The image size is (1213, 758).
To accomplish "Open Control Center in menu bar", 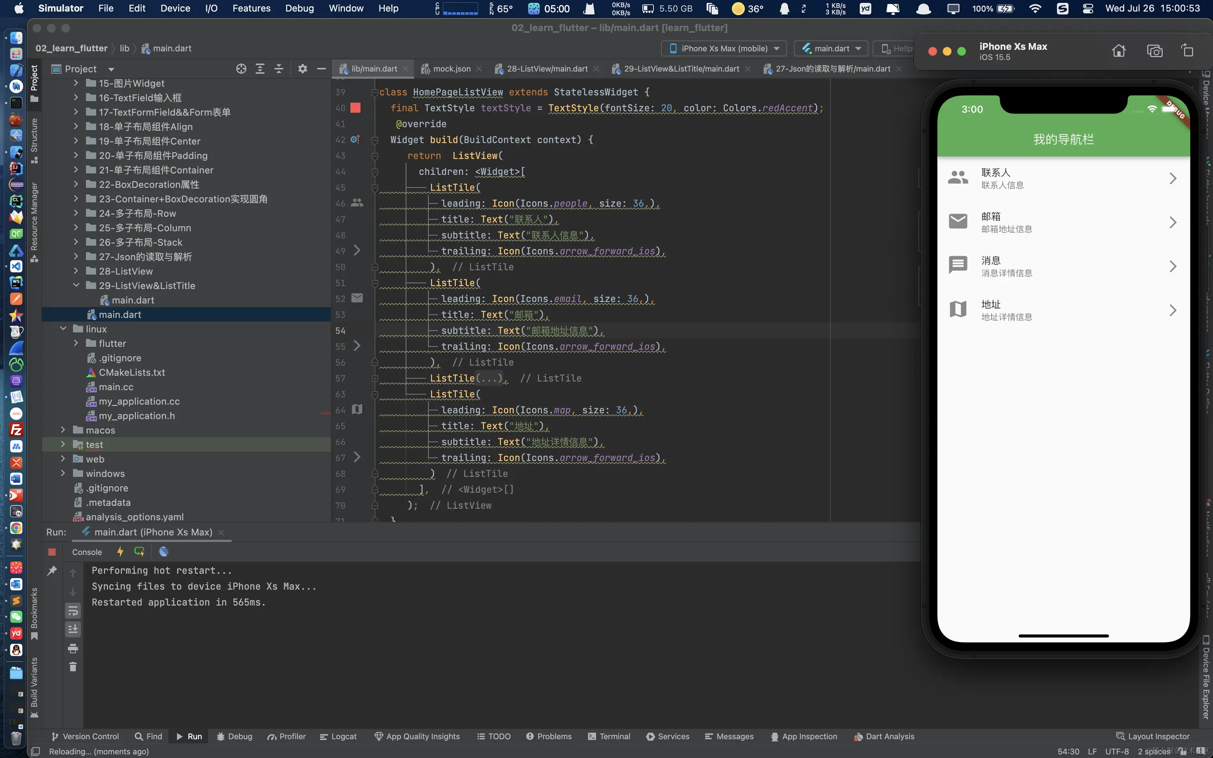I will point(1088,8).
